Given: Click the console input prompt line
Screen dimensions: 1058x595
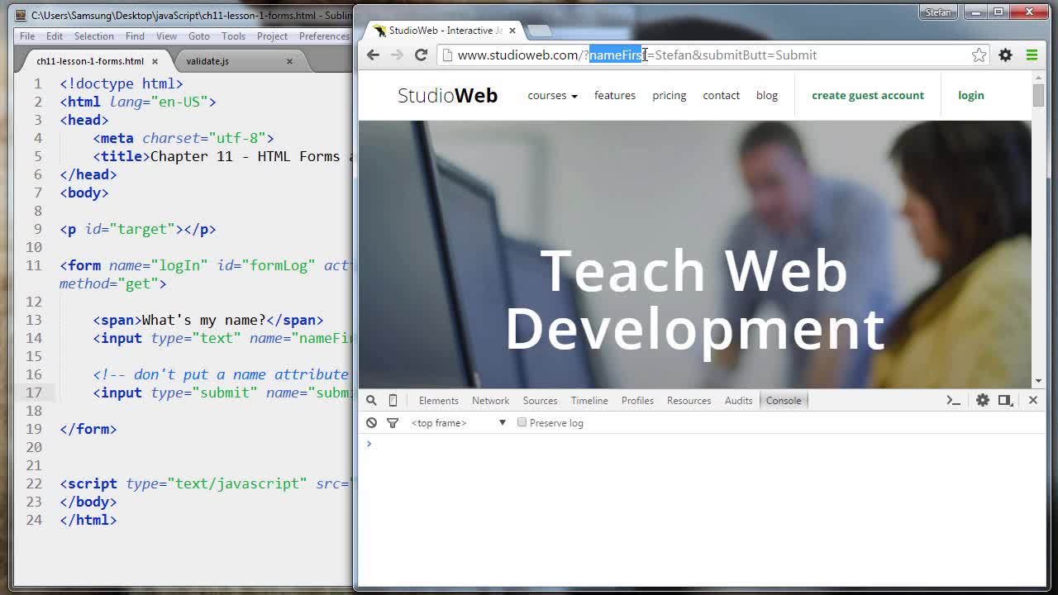Looking at the screenshot, I should point(703,444).
